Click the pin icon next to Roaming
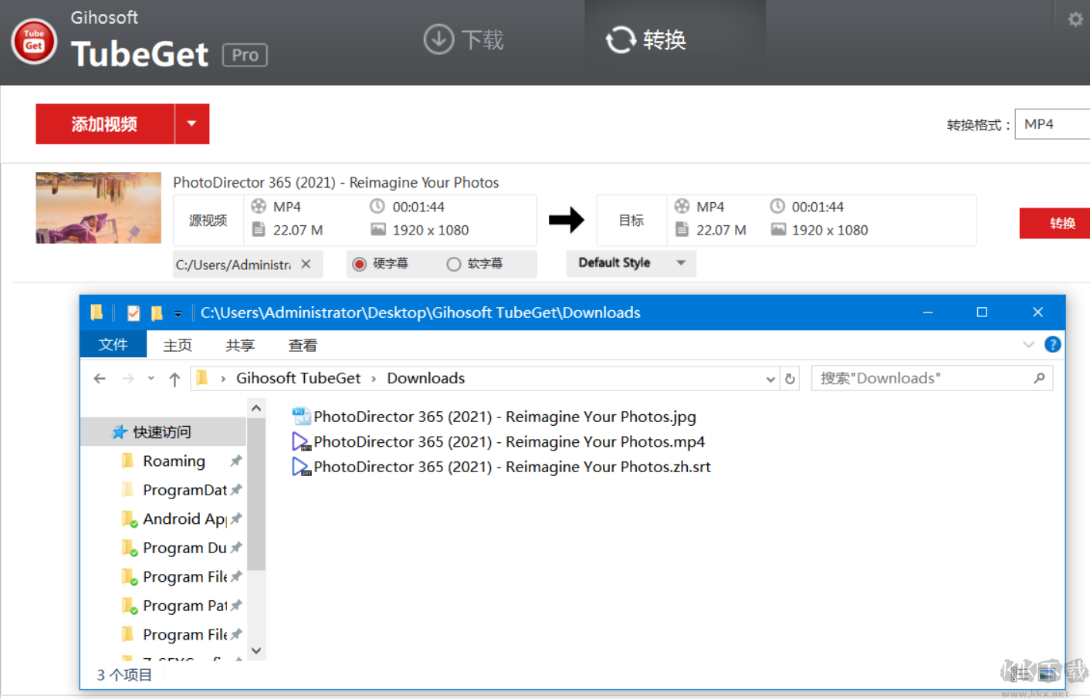 [236, 461]
